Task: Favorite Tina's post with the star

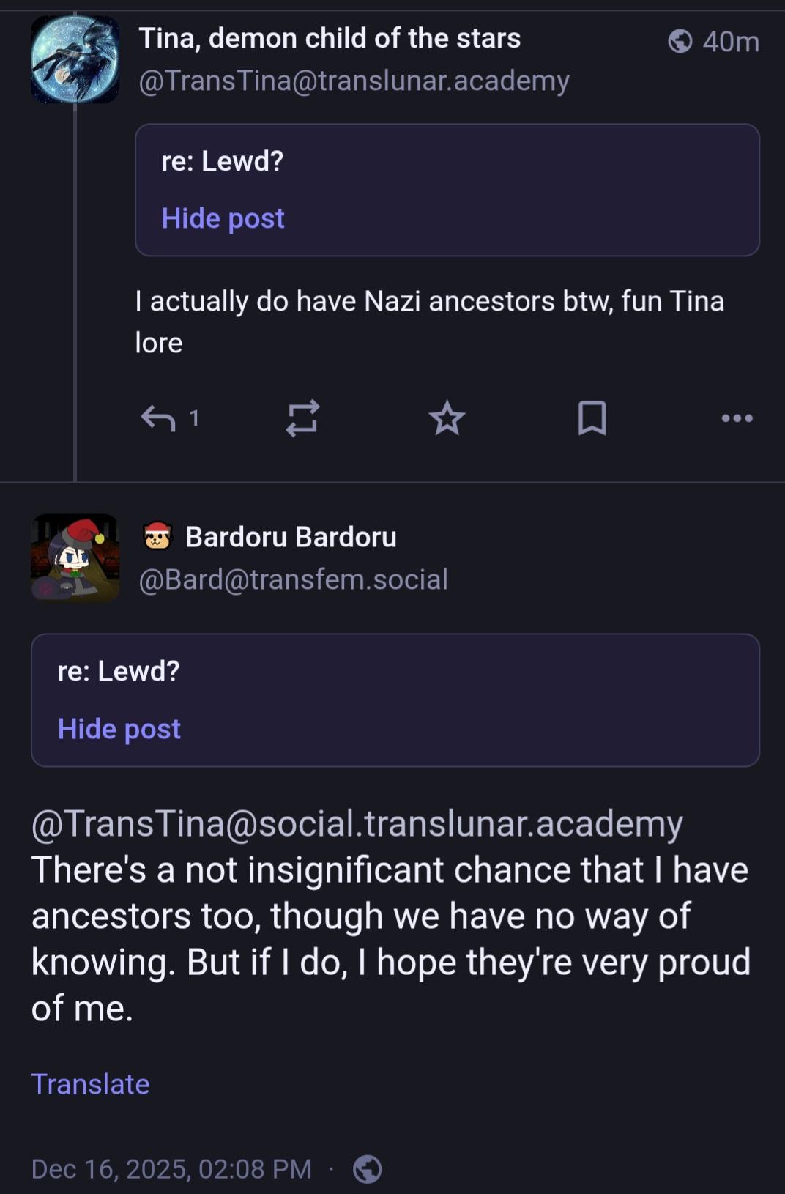Action: (x=447, y=418)
